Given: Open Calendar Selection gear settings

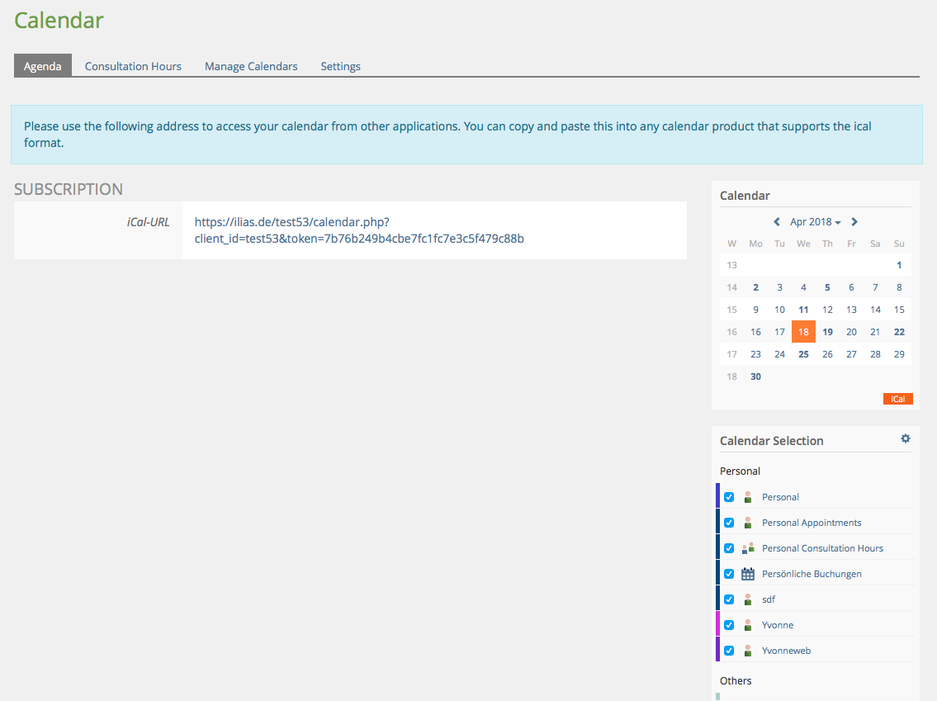Looking at the screenshot, I should coord(906,439).
